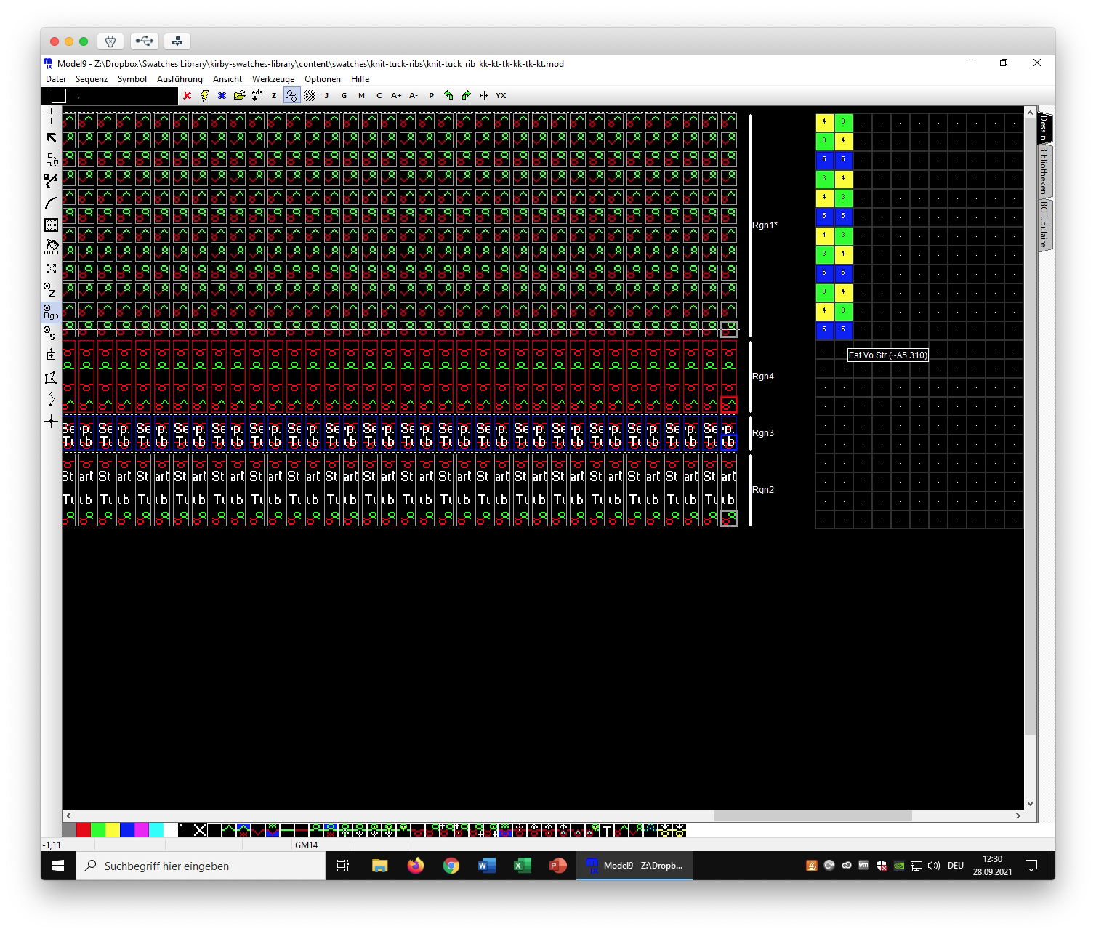Click the open folder icon in toolbar
Viewport: 1096px width, 934px height.
pyautogui.click(x=239, y=95)
